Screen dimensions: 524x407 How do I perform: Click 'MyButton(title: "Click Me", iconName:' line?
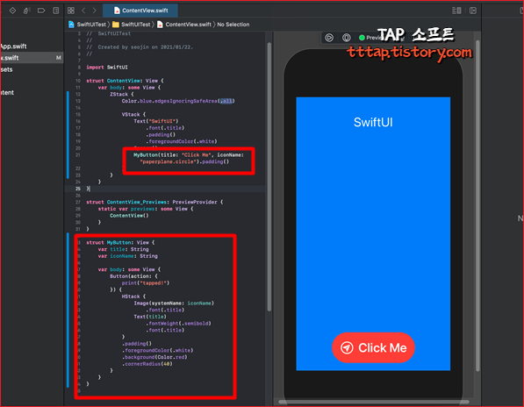click(x=189, y=155)
